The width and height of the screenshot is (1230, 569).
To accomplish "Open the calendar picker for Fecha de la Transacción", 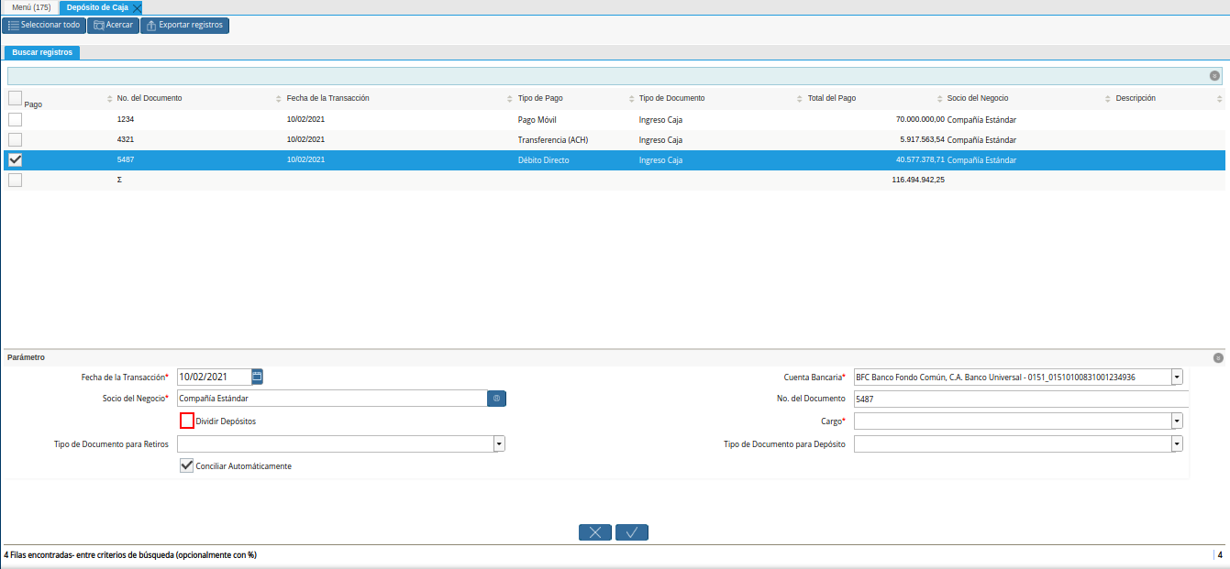I will click(257, 377).
